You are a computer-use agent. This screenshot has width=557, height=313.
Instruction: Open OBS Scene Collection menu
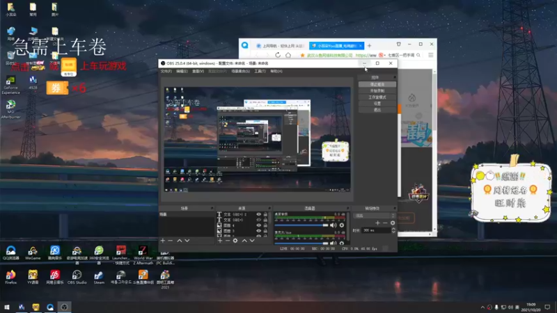pos(240,72)
